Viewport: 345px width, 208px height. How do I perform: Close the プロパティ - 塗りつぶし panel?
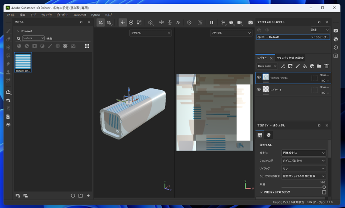pyautogui.click(x=327, y=126)
